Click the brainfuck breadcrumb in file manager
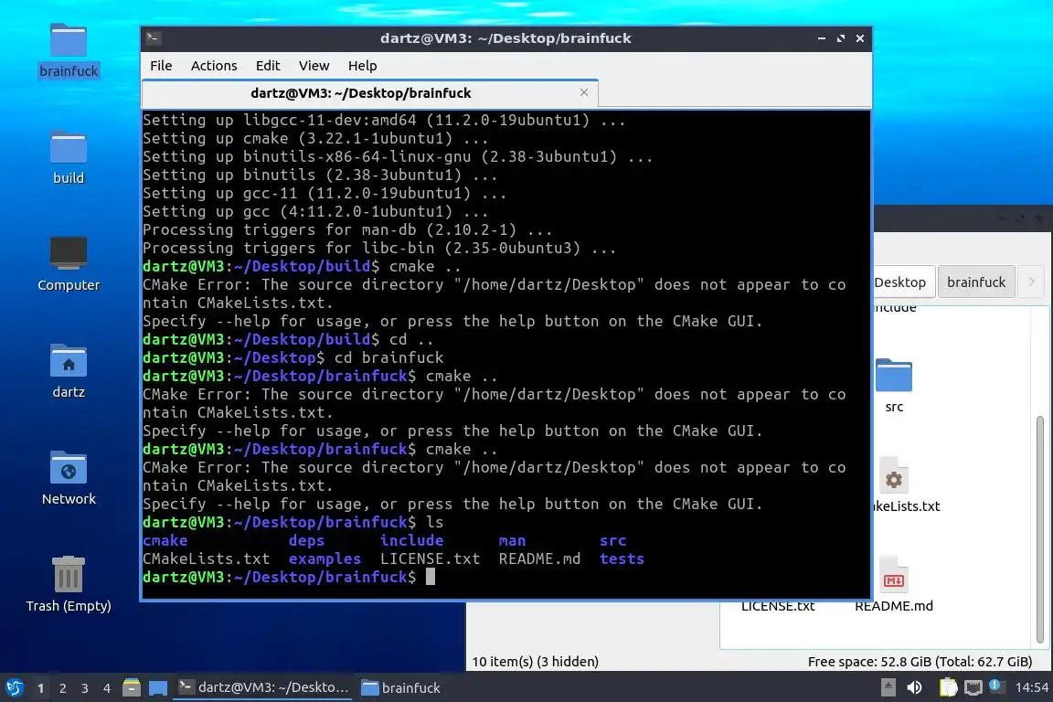Viewport: 1053px width, 702px height. 976,282
